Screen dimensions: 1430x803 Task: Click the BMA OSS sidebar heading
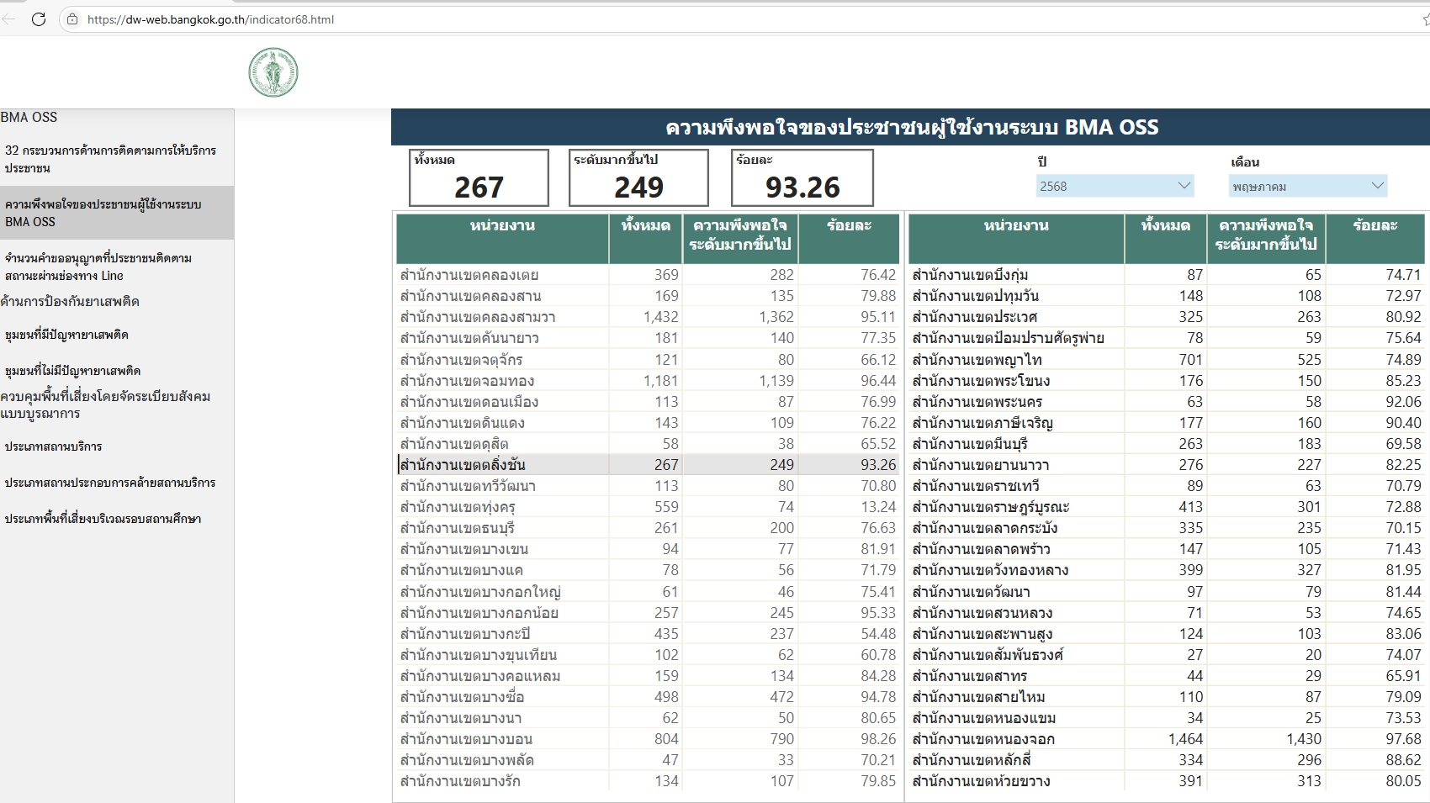click(29, 118)
